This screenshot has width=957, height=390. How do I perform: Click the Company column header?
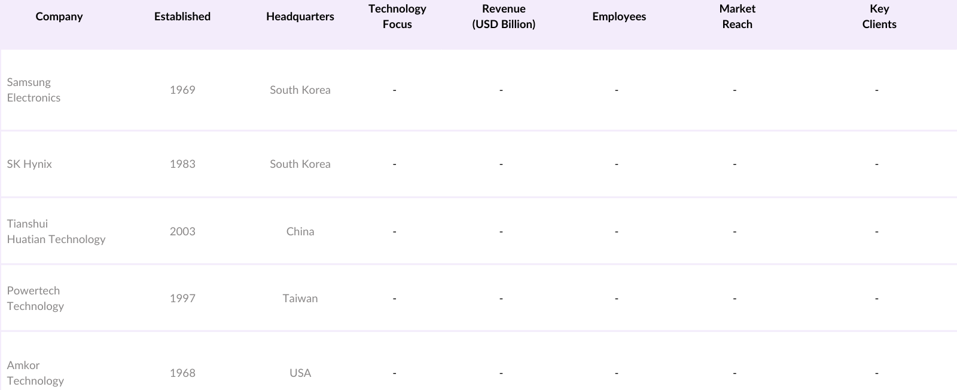click(x=59, y=17)
